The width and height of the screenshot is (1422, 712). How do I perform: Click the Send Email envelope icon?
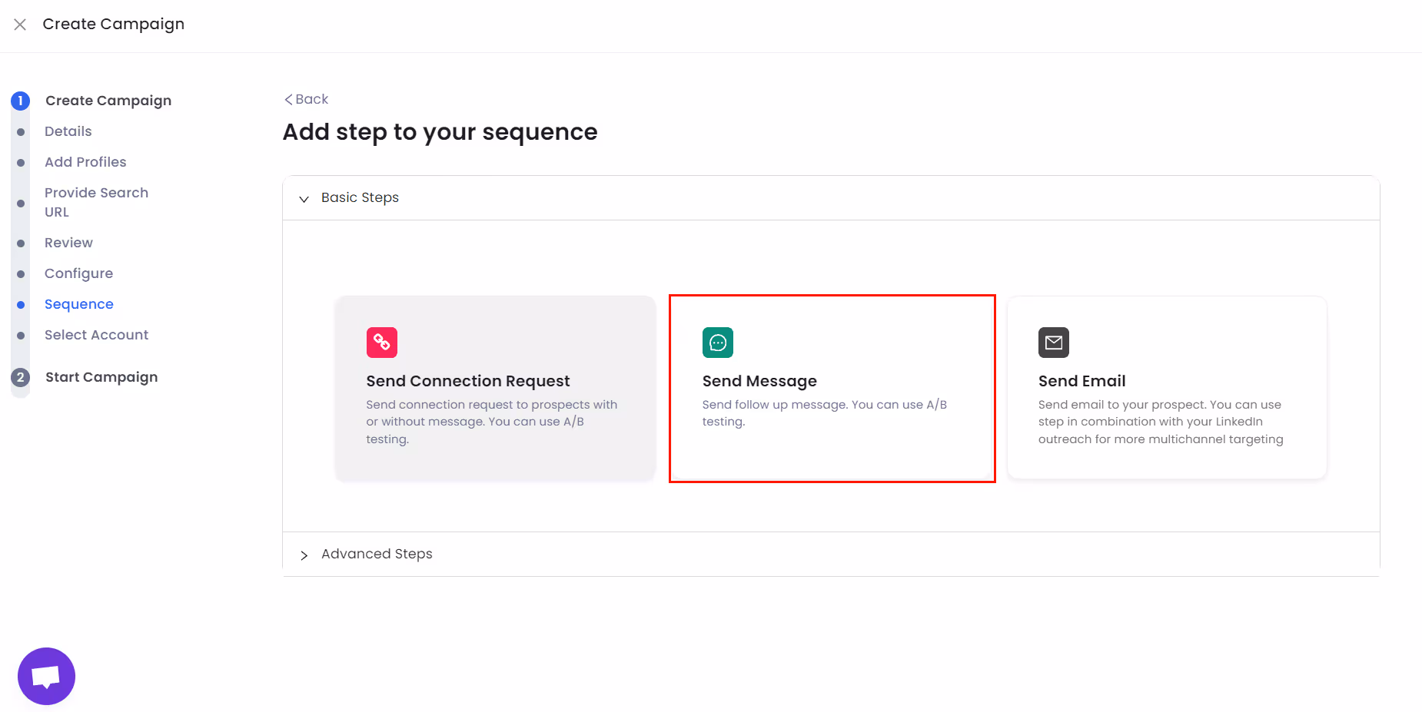coord(1053,343)
